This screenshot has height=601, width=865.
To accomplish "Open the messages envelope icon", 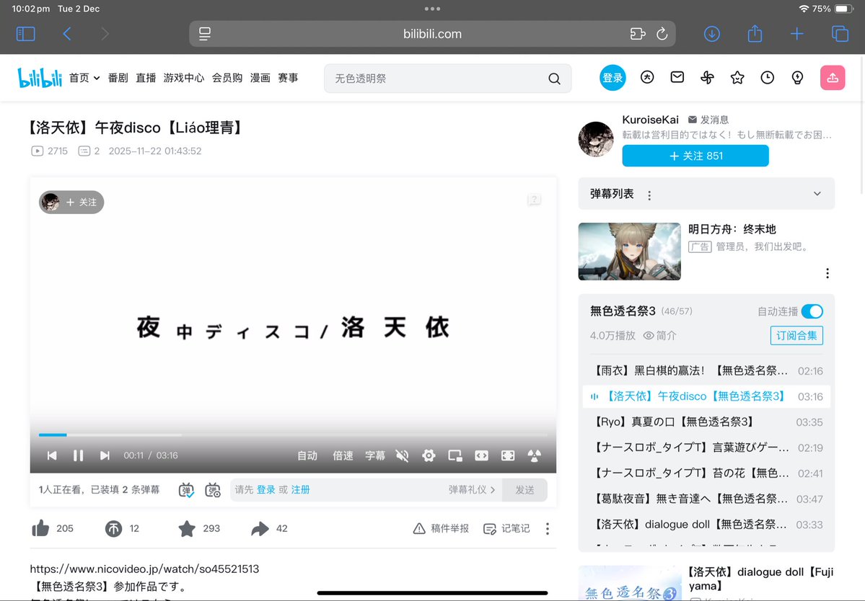I will tap(677, 77).
